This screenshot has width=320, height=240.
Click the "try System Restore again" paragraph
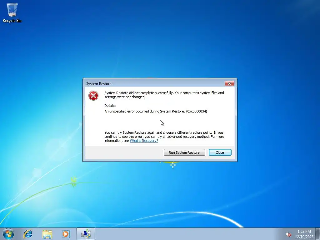coord(164,137)
